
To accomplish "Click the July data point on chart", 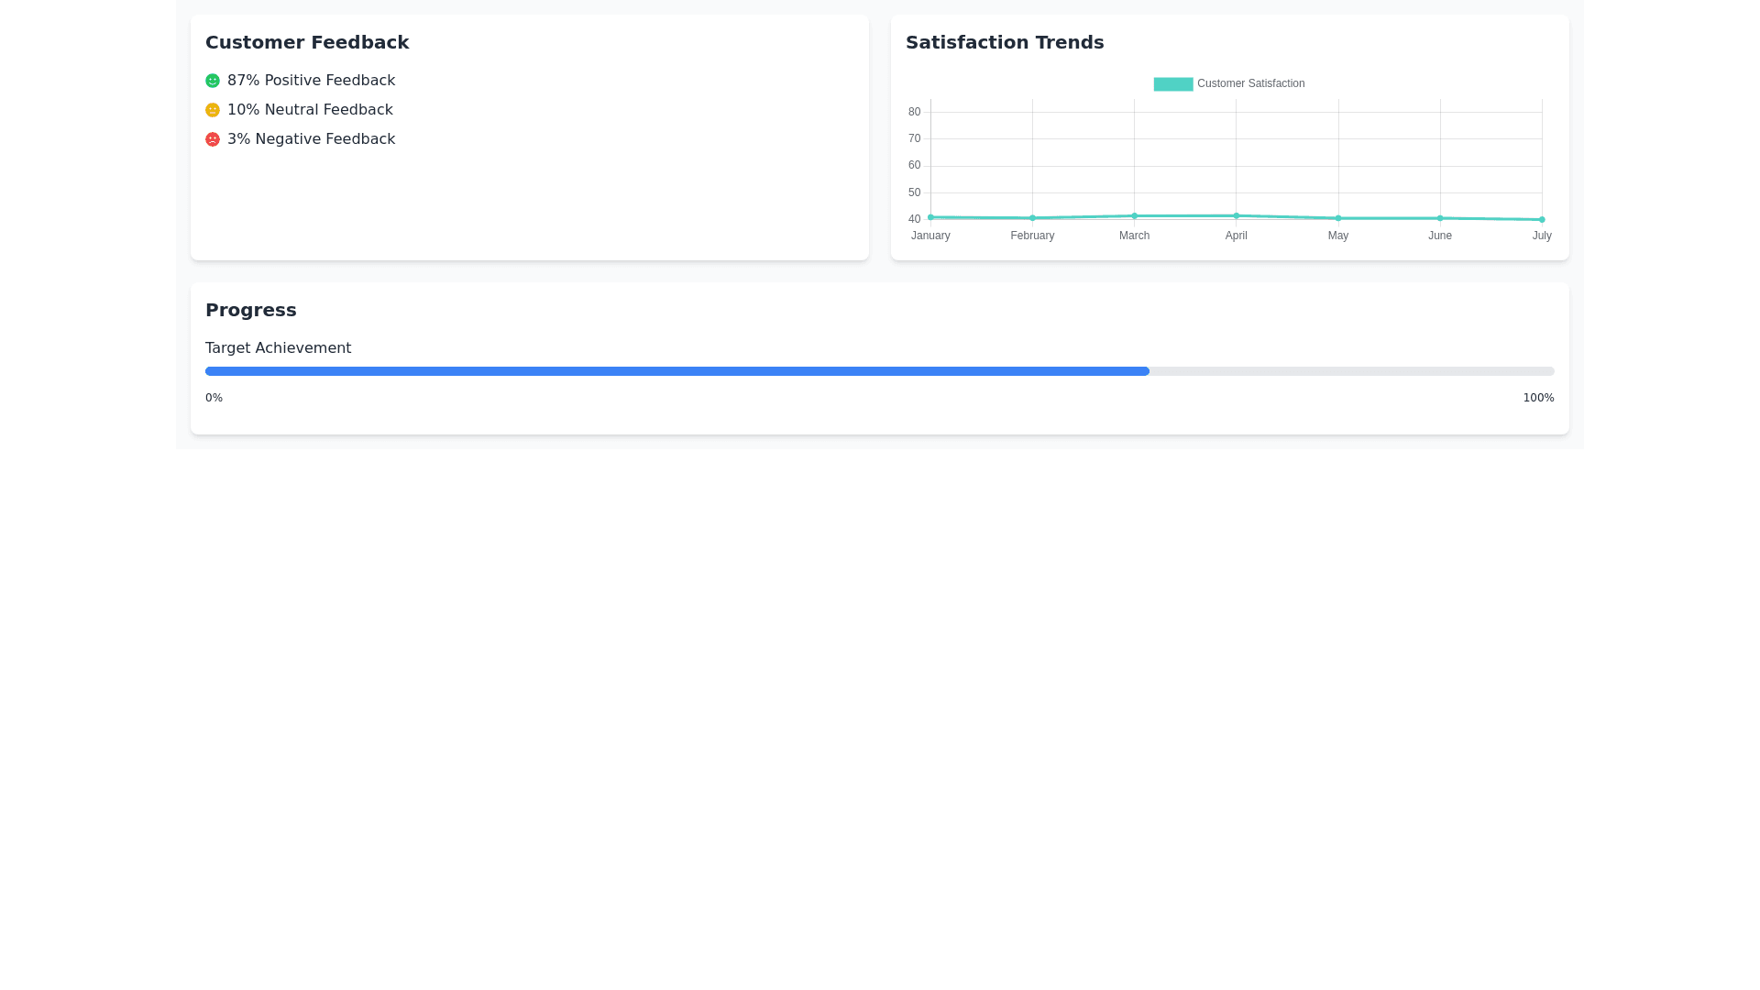I will click(x=1542, y=220).
